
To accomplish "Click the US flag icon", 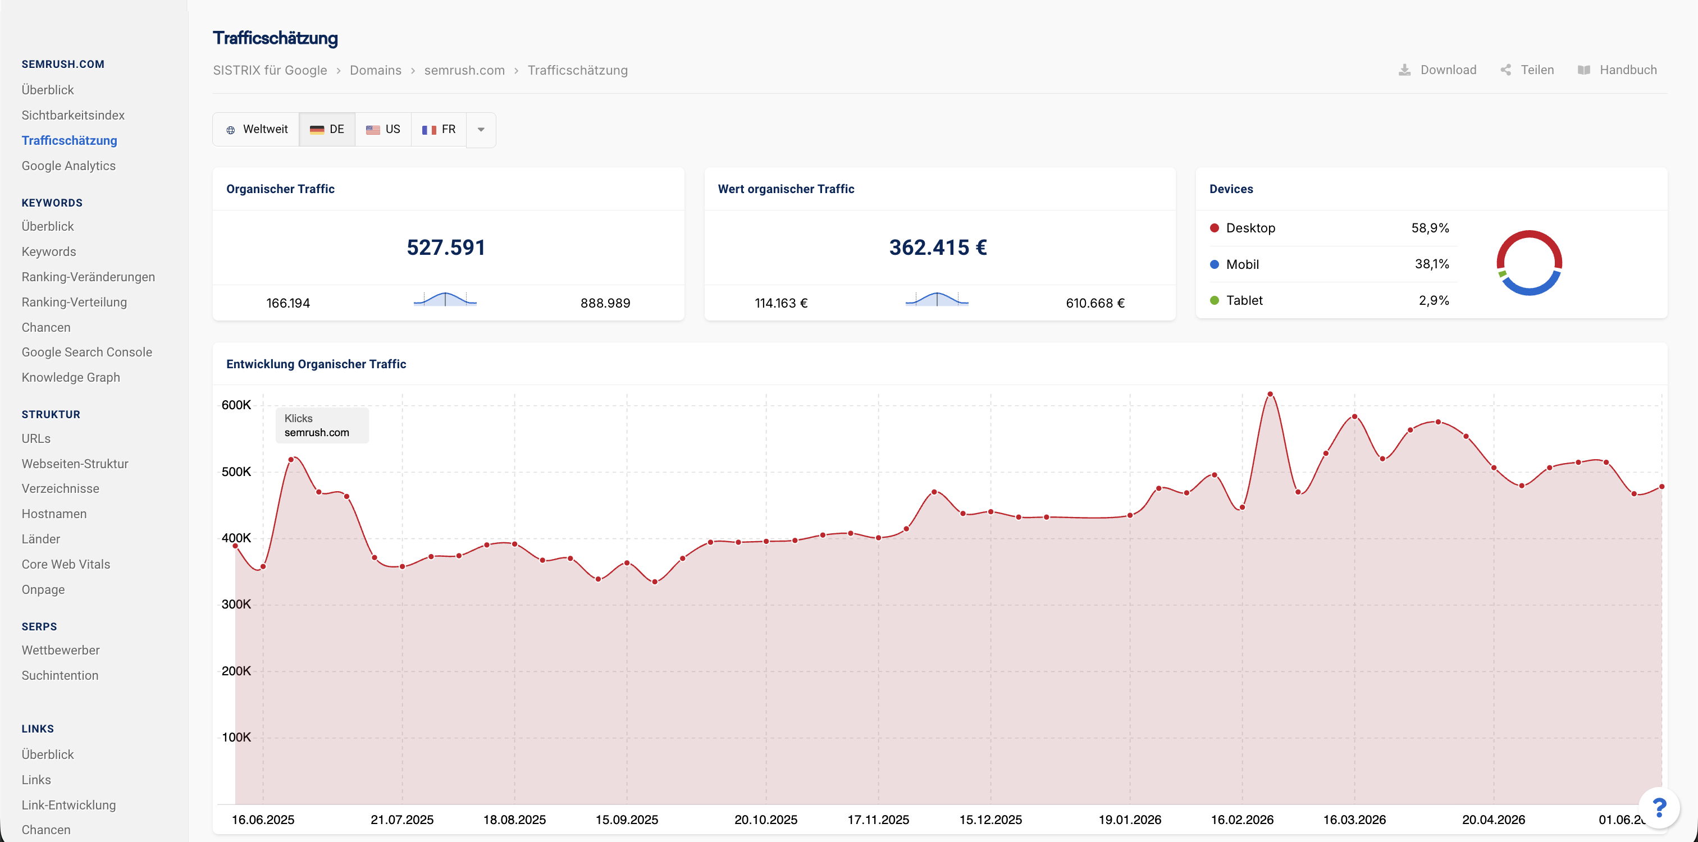I will (373, 130).
